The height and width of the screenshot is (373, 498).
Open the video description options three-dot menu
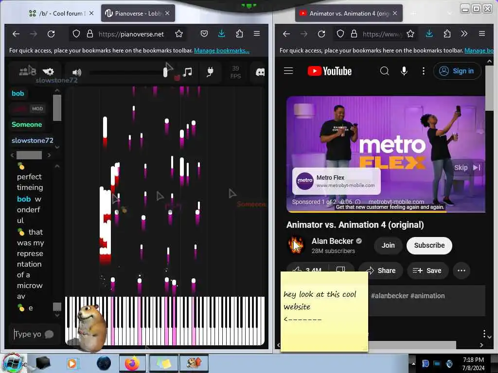[x=484, y=333]
